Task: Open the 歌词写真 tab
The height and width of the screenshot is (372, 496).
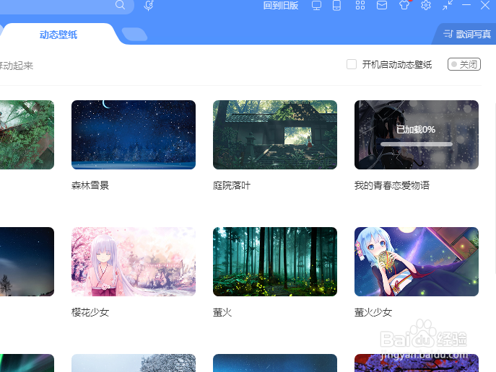Action: pyautogui.click(x=467, y=34)
